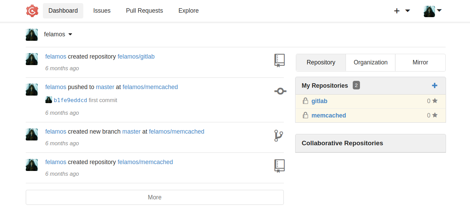Click the Gogs logo icon
This screenshot has height=210, width=470.
(x=32, y=11)
